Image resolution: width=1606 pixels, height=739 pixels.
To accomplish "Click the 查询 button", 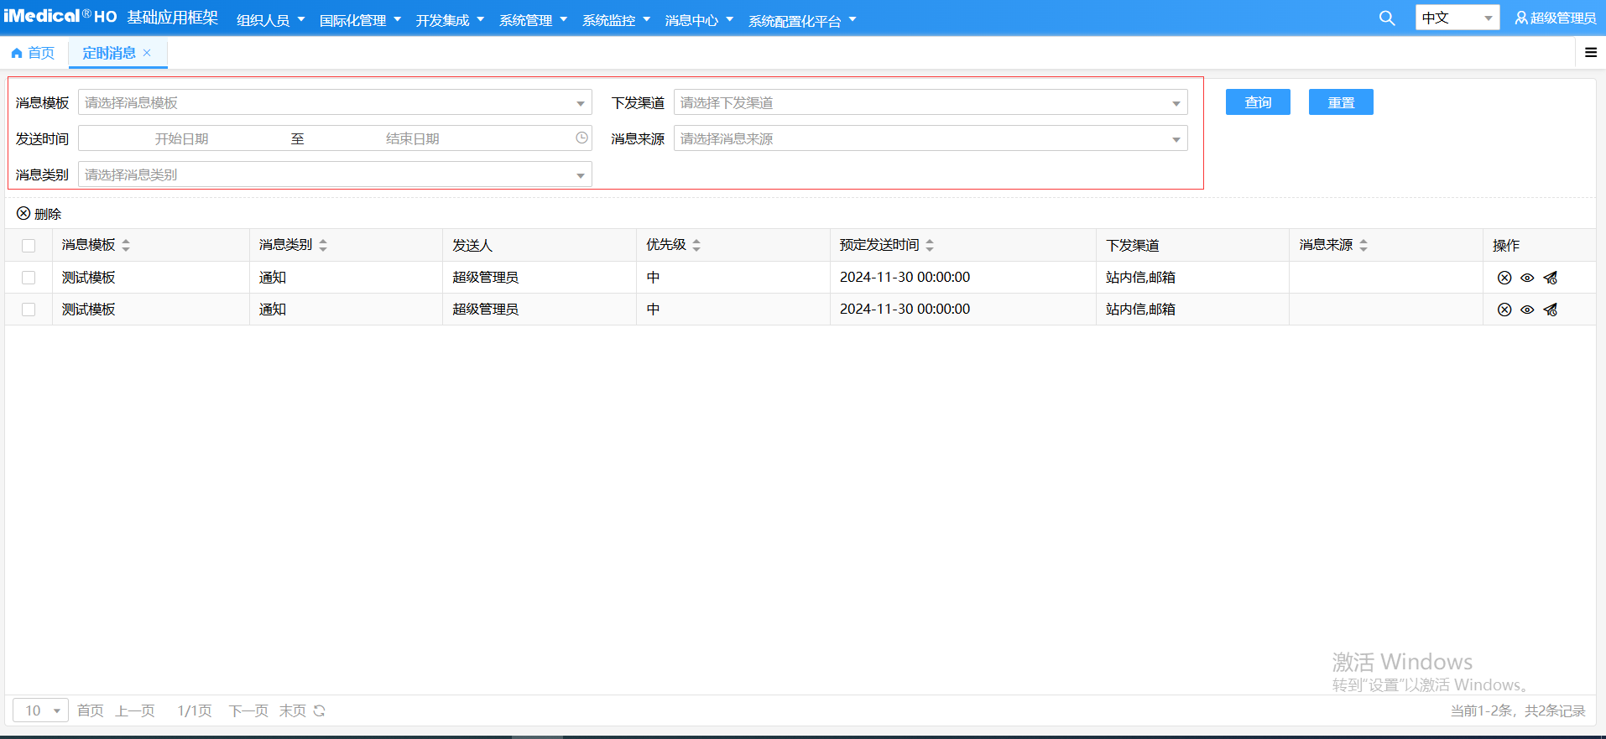I will 1257,102.
